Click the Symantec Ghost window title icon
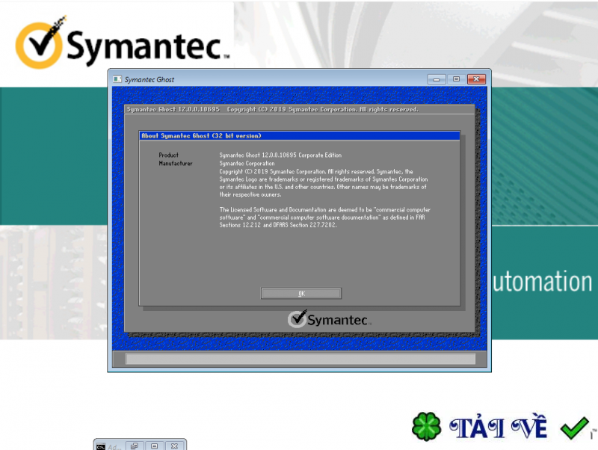This screenshot has width=598, height=450. coord(117,79)
